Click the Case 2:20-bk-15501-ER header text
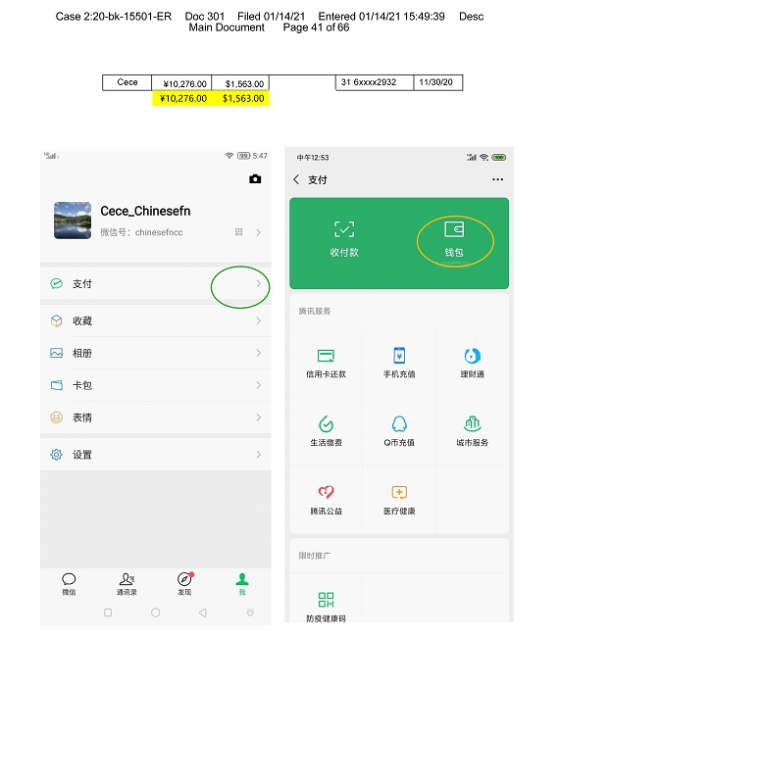The image size is (763, 784). click(114, 17)
